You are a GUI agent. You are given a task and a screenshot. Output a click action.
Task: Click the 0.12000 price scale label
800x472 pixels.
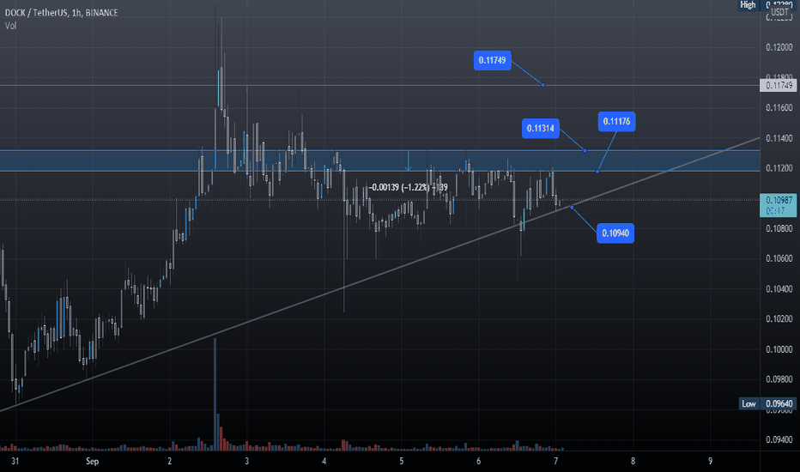point(779,47)
